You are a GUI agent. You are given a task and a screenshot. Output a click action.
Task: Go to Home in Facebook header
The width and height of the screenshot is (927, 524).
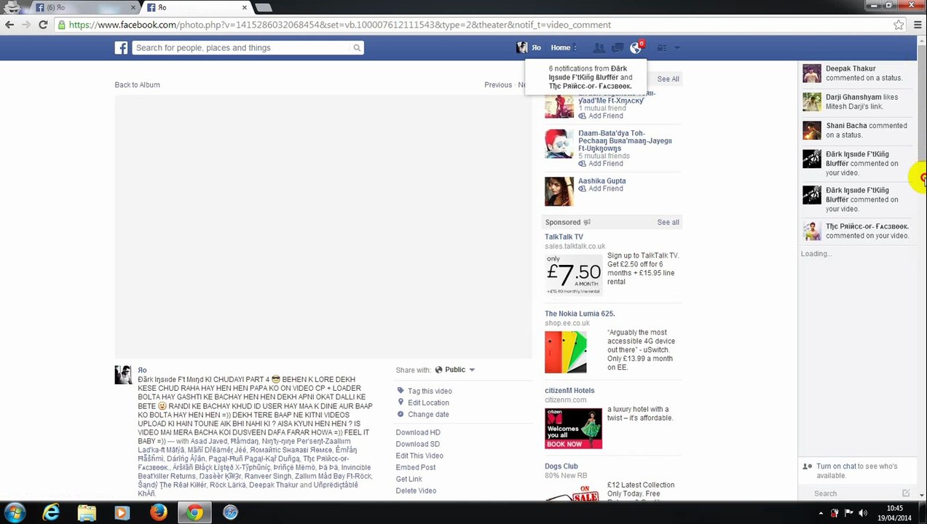coord(561,48)
